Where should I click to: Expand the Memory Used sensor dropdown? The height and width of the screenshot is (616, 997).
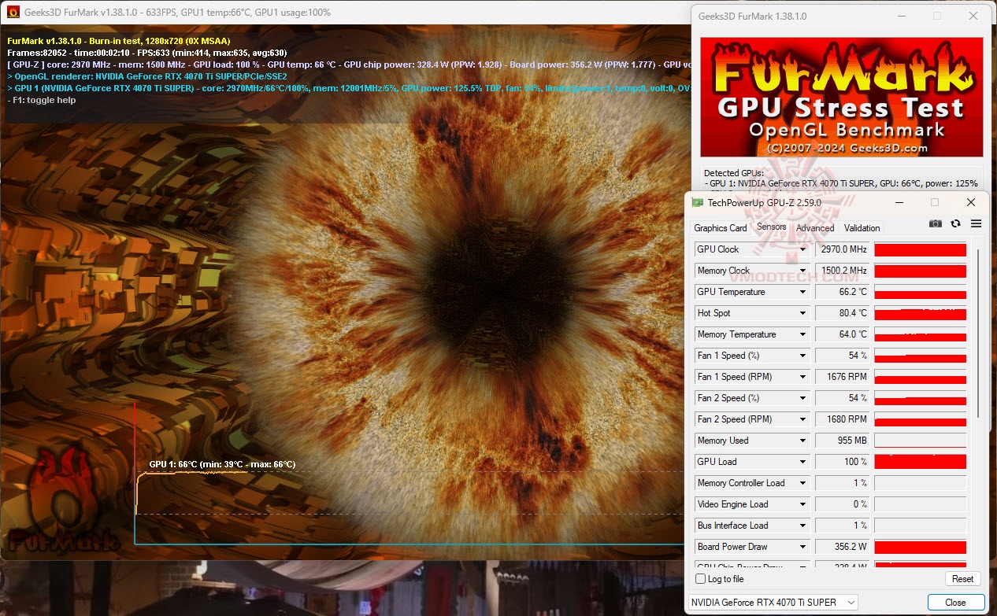coord(802,441)
